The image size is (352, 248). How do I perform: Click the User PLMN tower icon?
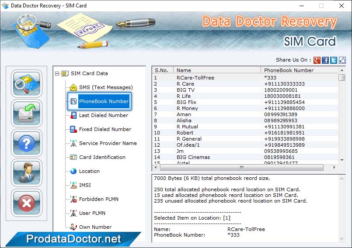tap(73, 213)
